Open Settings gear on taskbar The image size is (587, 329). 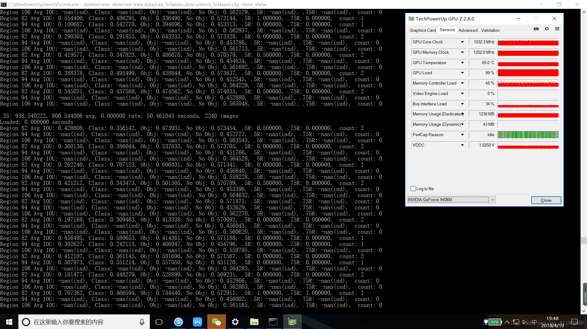[235, 322]
